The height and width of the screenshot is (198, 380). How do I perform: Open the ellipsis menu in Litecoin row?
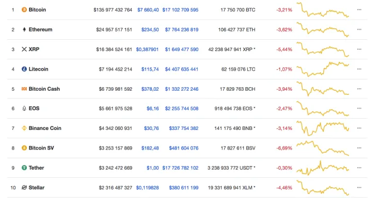(x=359, y=69)
